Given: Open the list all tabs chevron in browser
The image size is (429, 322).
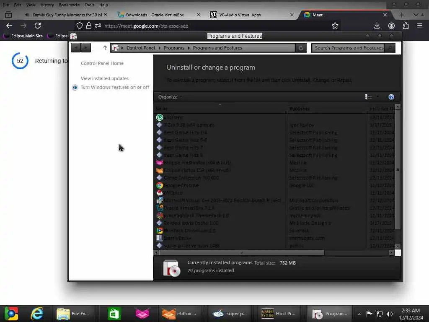Looking at the screenshot, I should point(416,15).
